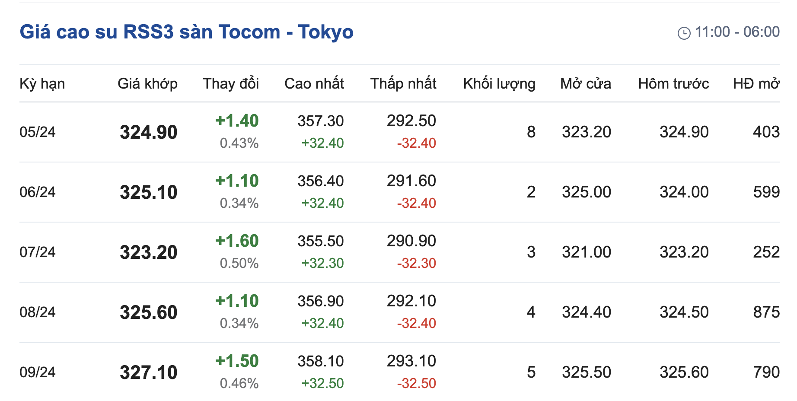Select the Hôm trước column header
The image size is (797, 401).
click(x=673, y=83)
